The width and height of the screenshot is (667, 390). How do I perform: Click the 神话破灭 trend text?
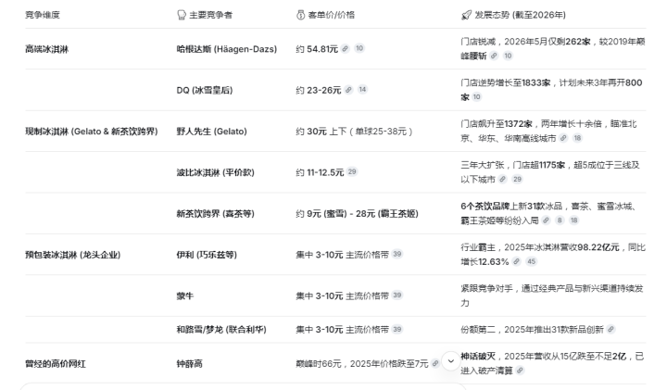[552, 364]
